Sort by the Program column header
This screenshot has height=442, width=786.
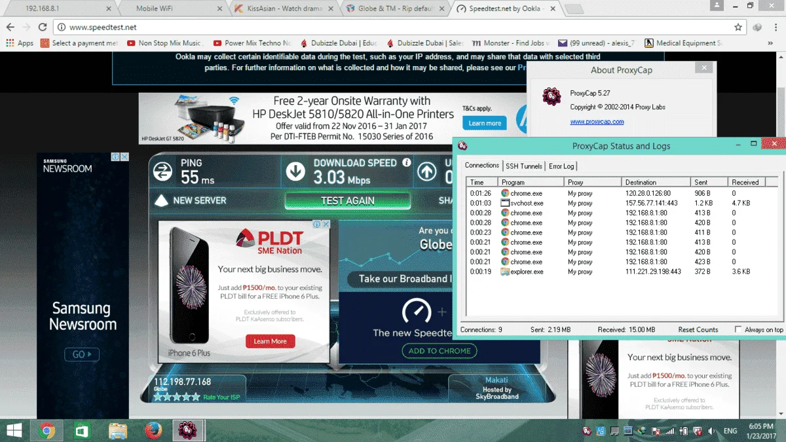click(x=531, y=182)
